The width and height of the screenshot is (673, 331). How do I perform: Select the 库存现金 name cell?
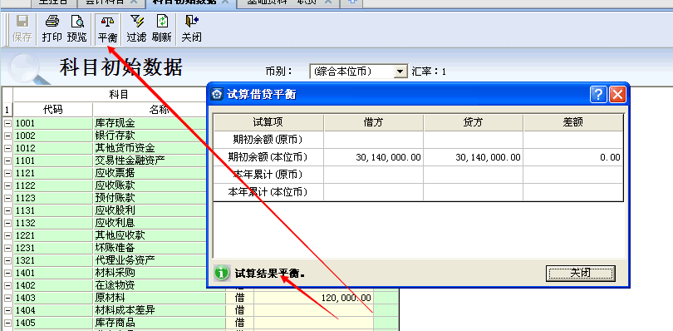click(x=150, y=123)
